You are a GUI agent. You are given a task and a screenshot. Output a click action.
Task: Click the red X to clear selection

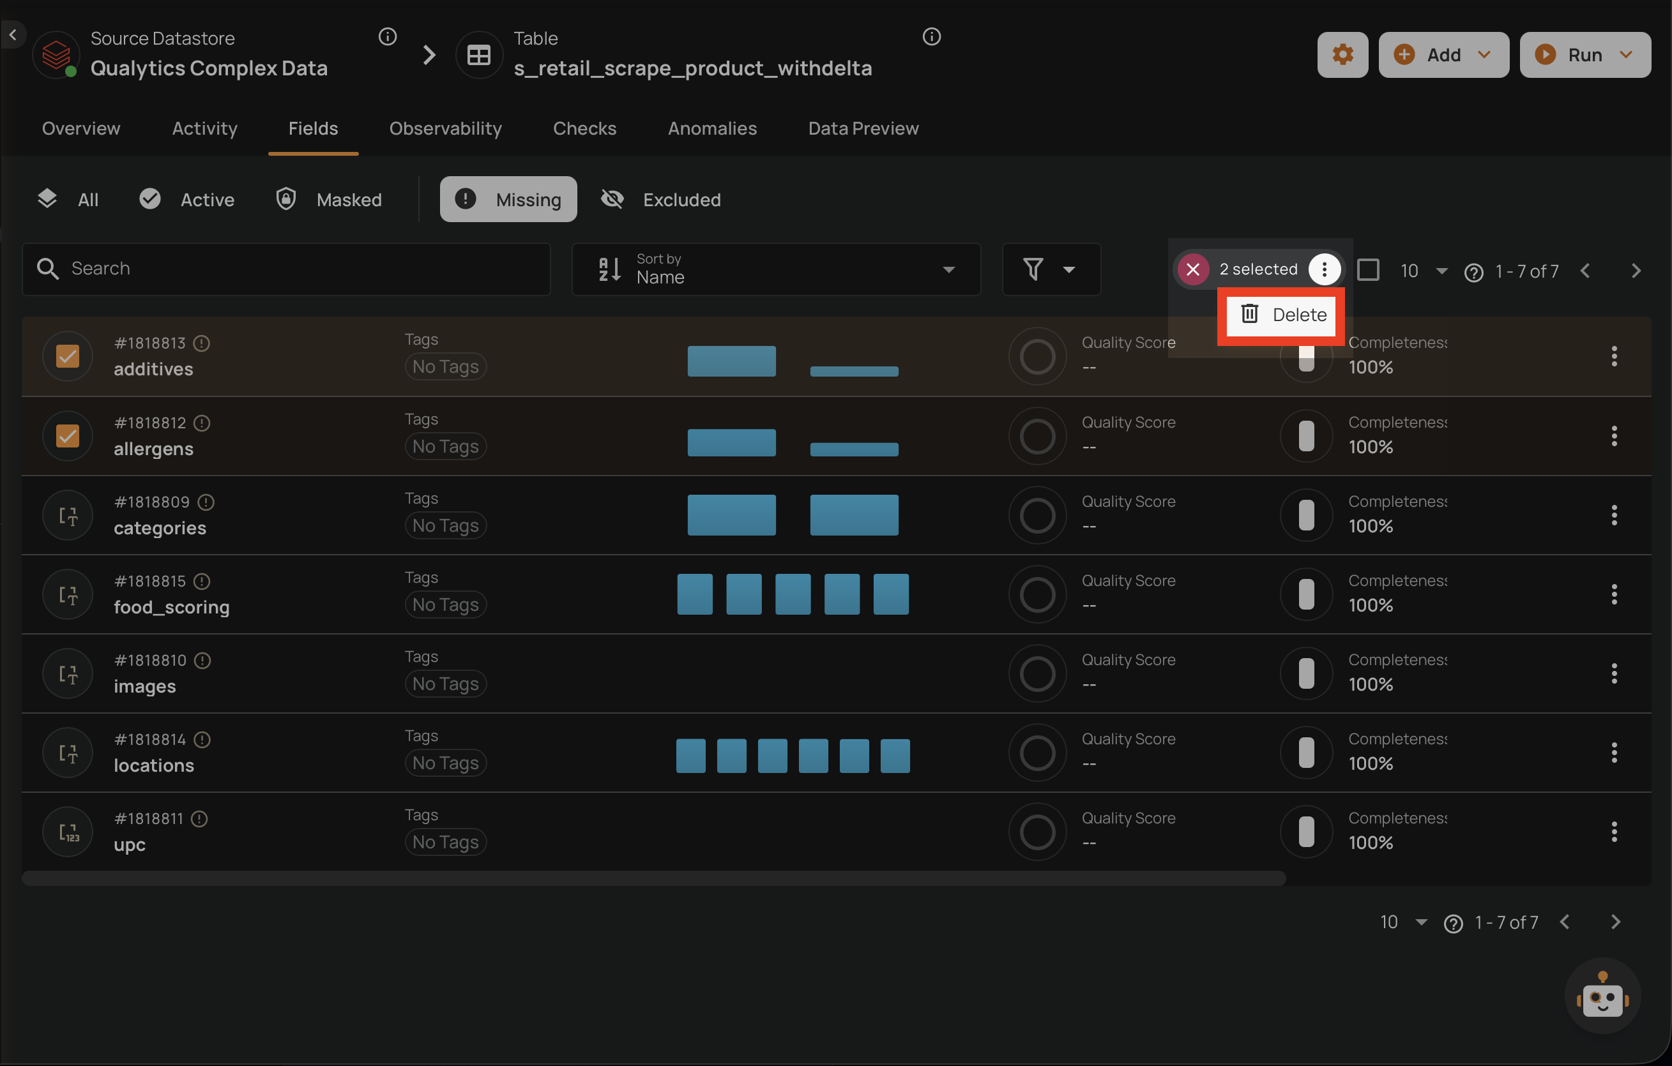pos(1193,269)
